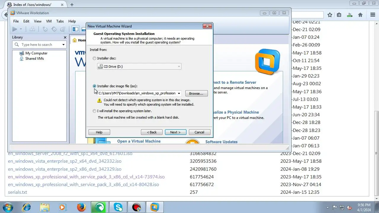
Task: Open en_windows_vista_enterprise_sp2_x86_dvd_342329.iso link
Action: pos(65,169)
